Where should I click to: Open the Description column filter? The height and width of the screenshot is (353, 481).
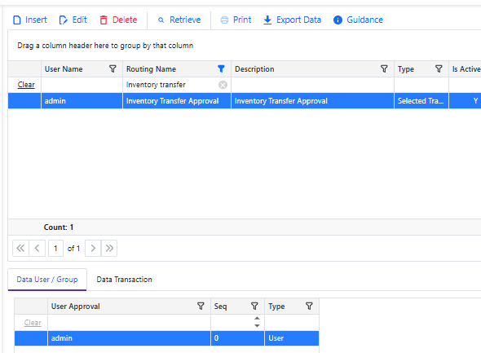coord(384,68)
